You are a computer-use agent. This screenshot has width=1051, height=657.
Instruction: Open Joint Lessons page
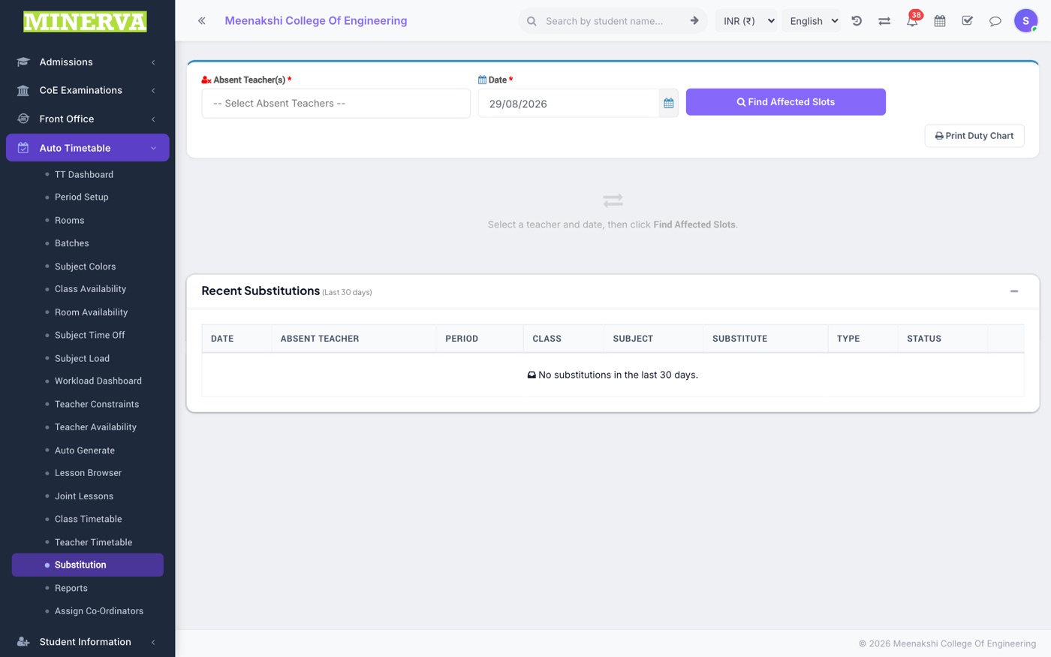click(x=84, y=496)
